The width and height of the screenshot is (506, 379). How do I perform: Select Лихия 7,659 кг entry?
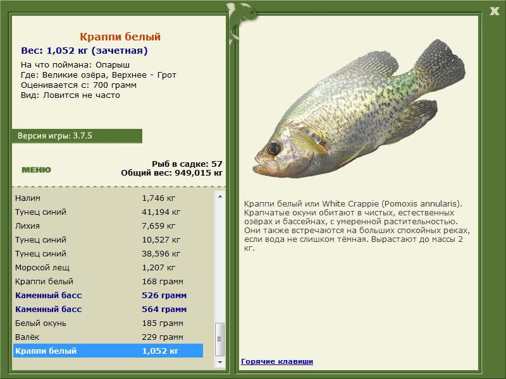coord(108,226)
